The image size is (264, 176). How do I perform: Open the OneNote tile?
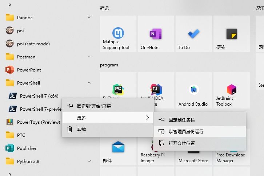(156, 34)
